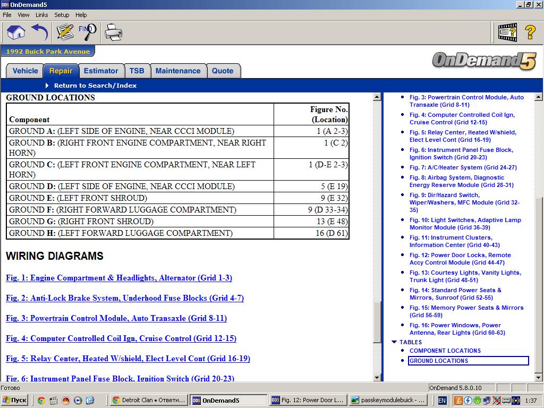Click GROUND E: (LEFT FRONT SHROUD) table cell
The width and height of the screenshot is (544, 408).
click(x=140, y=198)
